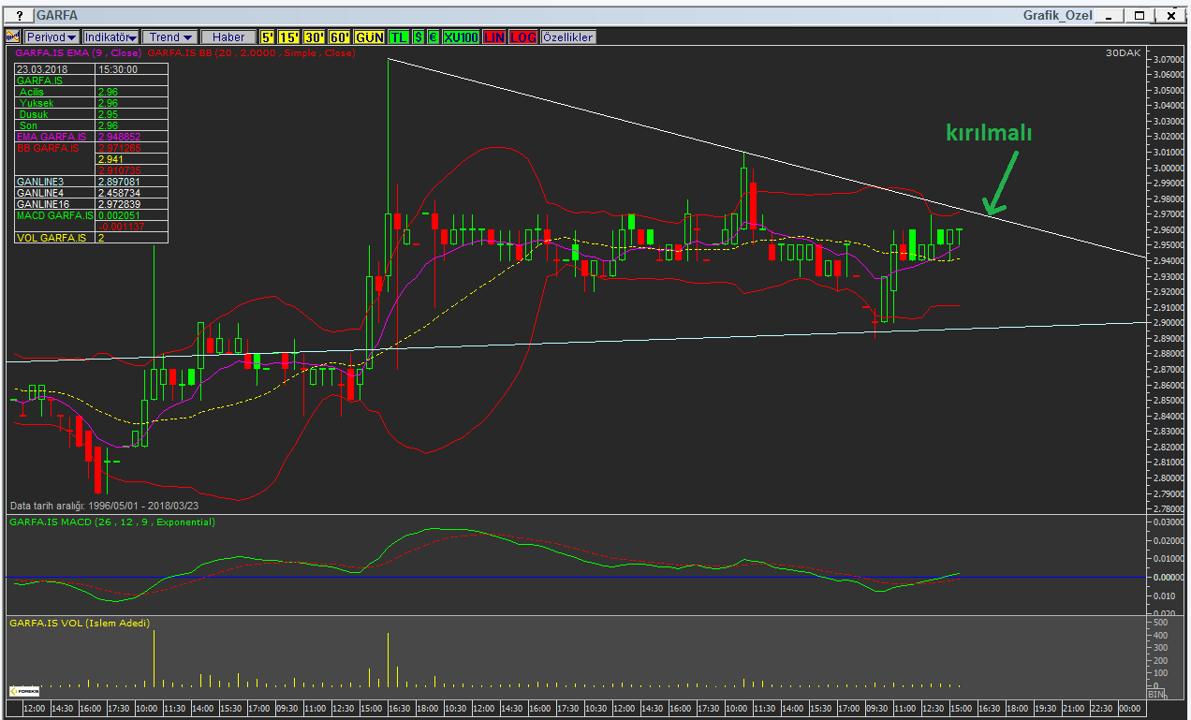The height and width of the screenshot is (720, 1191).
Task: Compare against the XU100 index
Action: click(461, 37)
